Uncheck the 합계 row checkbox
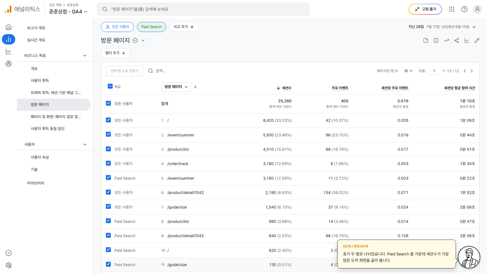Image resolution: width=487 pixels, height=274 pixels. pyautogui.click(x=108, y=103)
